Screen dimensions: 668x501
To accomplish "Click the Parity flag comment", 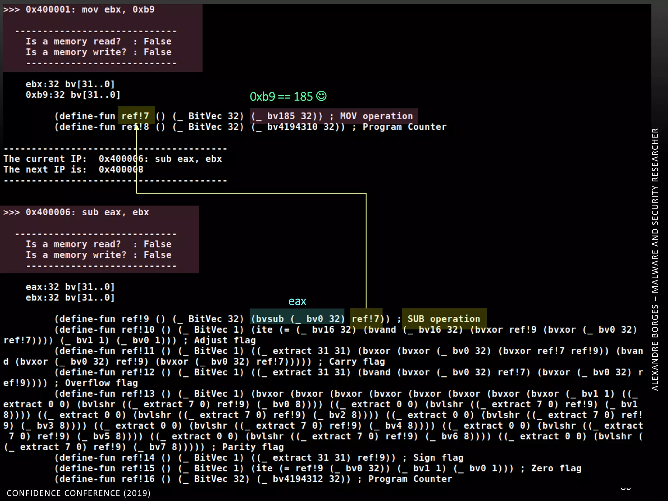I will 253,447.
